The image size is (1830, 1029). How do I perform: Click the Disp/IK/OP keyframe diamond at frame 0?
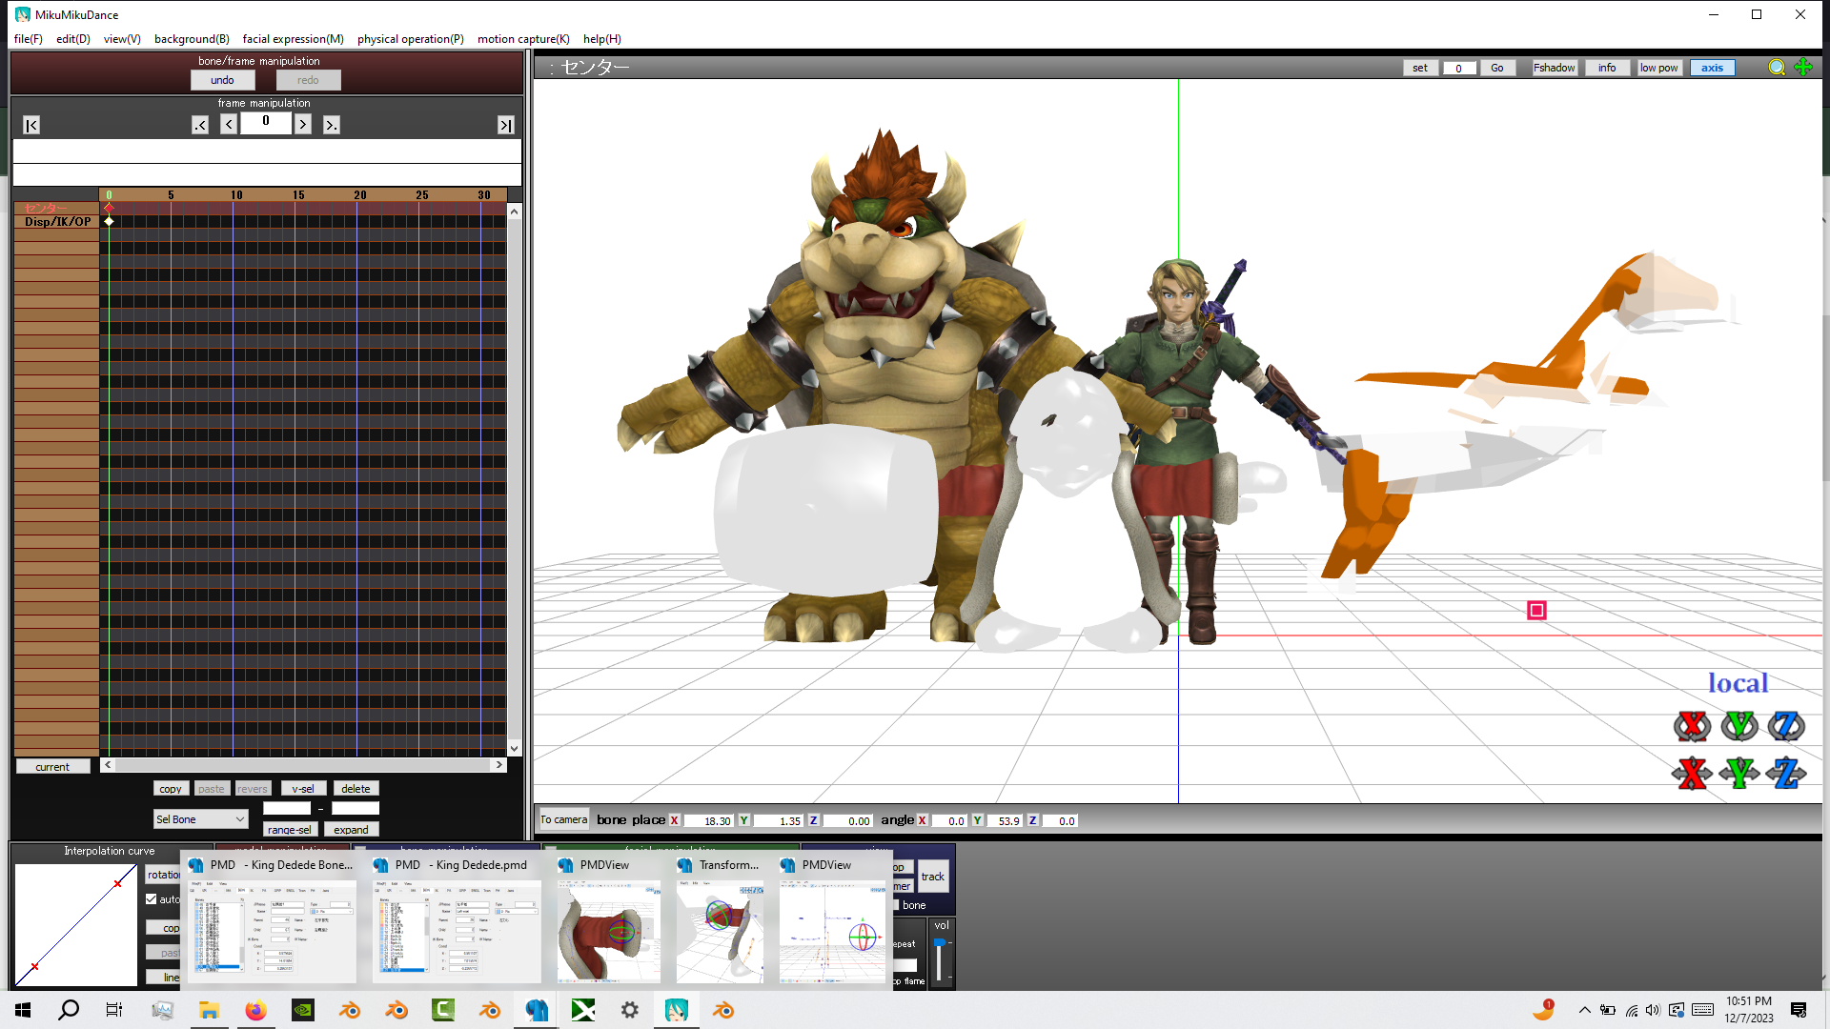click(109, 221)
